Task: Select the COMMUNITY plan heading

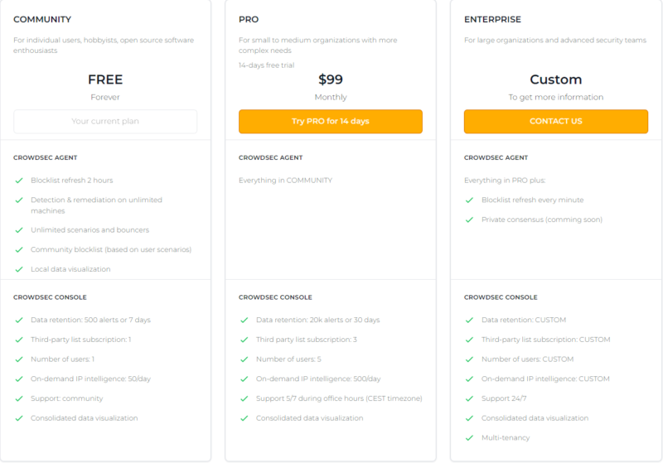Action: point(42,19)
